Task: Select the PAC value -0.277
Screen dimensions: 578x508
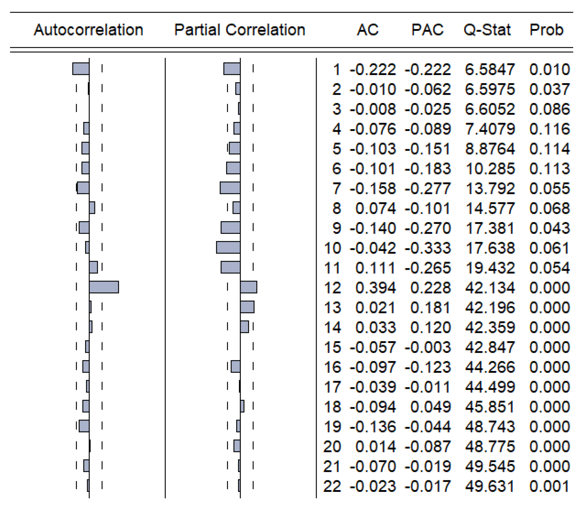Action: click(428, 189)
